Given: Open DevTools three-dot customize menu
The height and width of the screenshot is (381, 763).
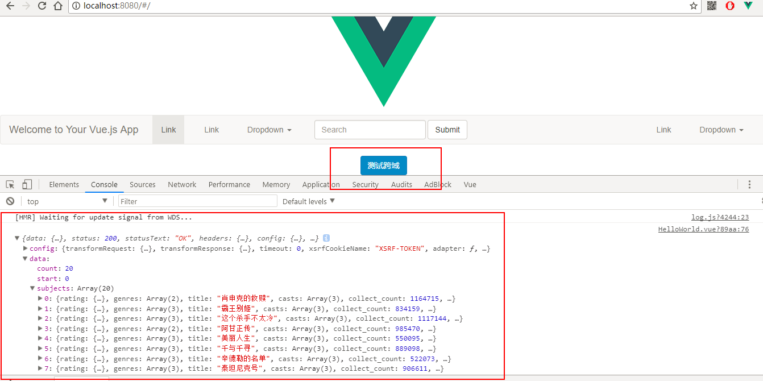Looking at the screenshot, I should (x=749, y=184).
